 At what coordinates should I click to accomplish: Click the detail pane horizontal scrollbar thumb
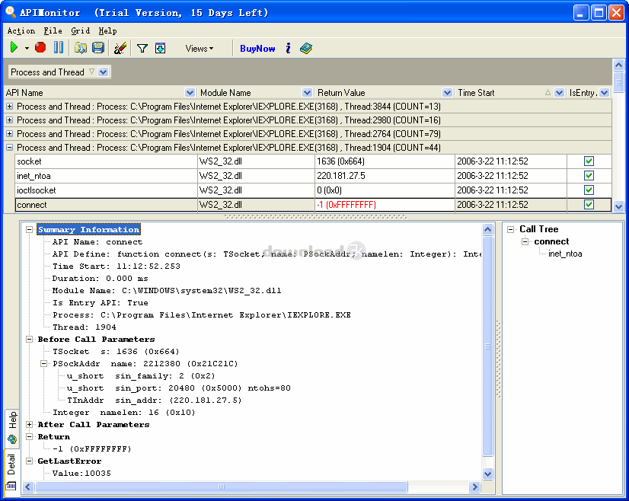(x=222, y=487)
